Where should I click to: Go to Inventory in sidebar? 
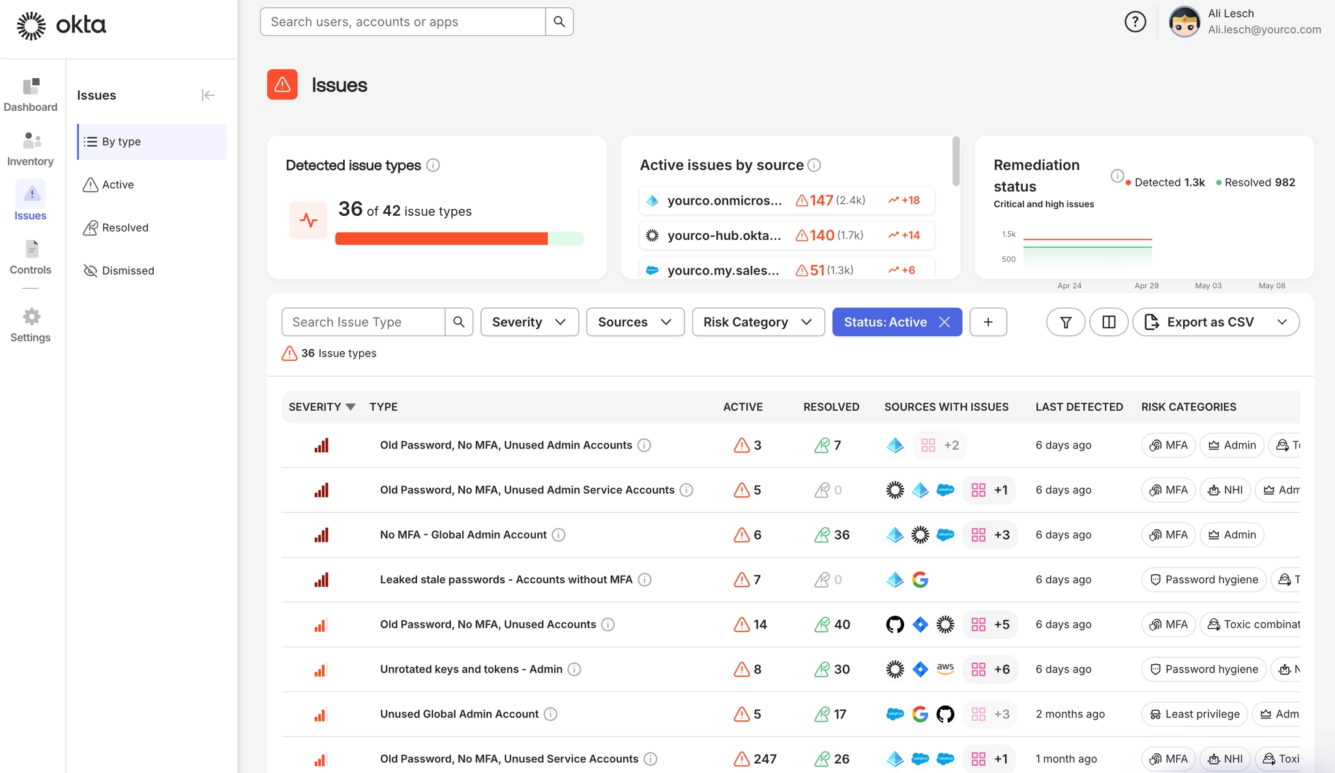(31, 149)
